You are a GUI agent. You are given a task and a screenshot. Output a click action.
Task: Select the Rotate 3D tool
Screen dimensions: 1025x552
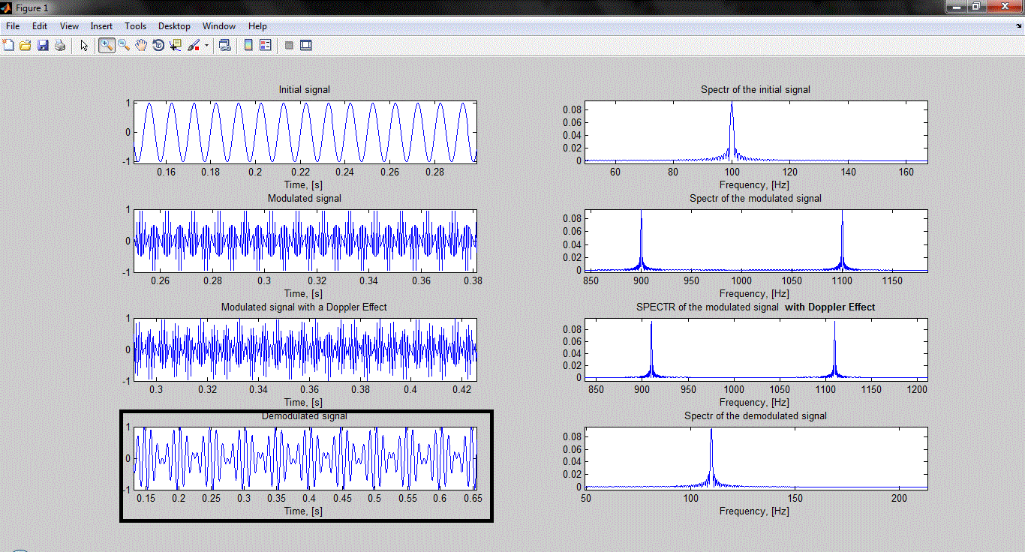coord(158,46)
